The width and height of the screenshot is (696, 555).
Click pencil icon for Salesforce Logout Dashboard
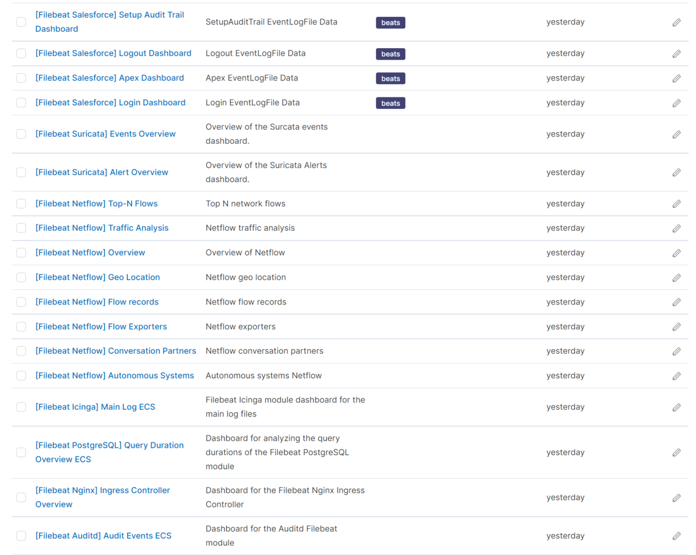click(x=676, y=53)
